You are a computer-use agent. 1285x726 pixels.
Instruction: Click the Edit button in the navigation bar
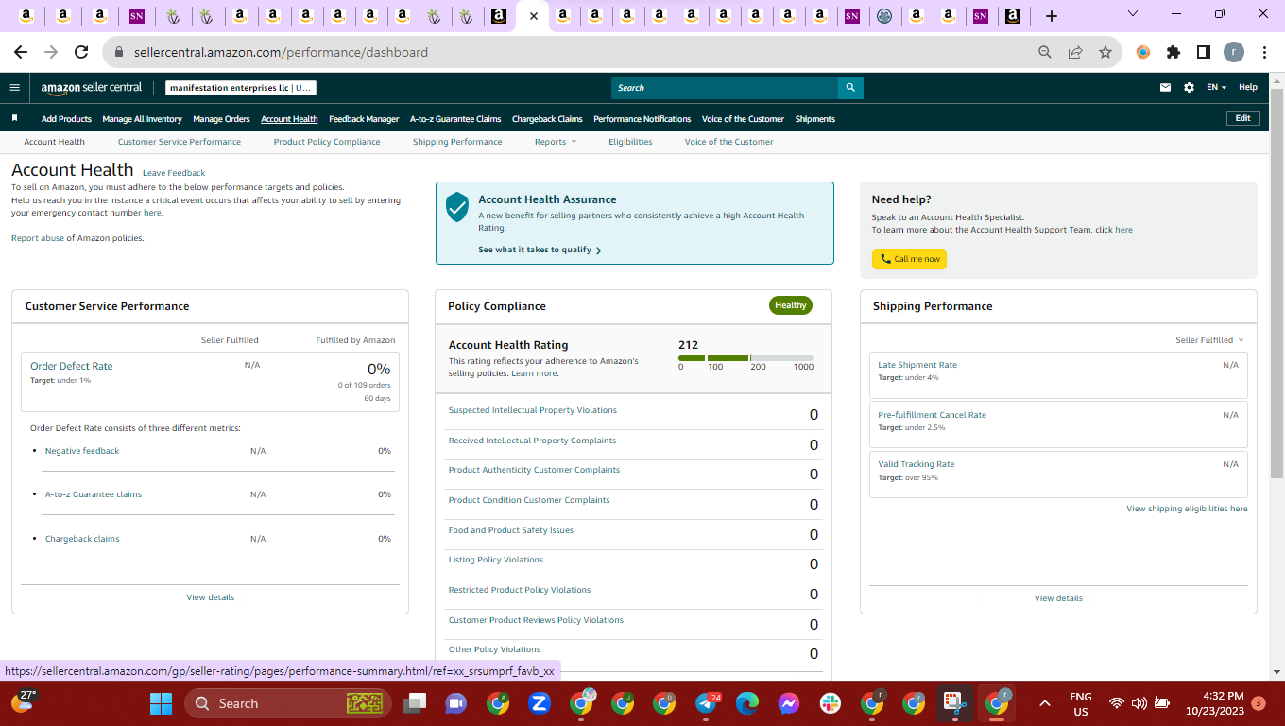click(1242, 118)
